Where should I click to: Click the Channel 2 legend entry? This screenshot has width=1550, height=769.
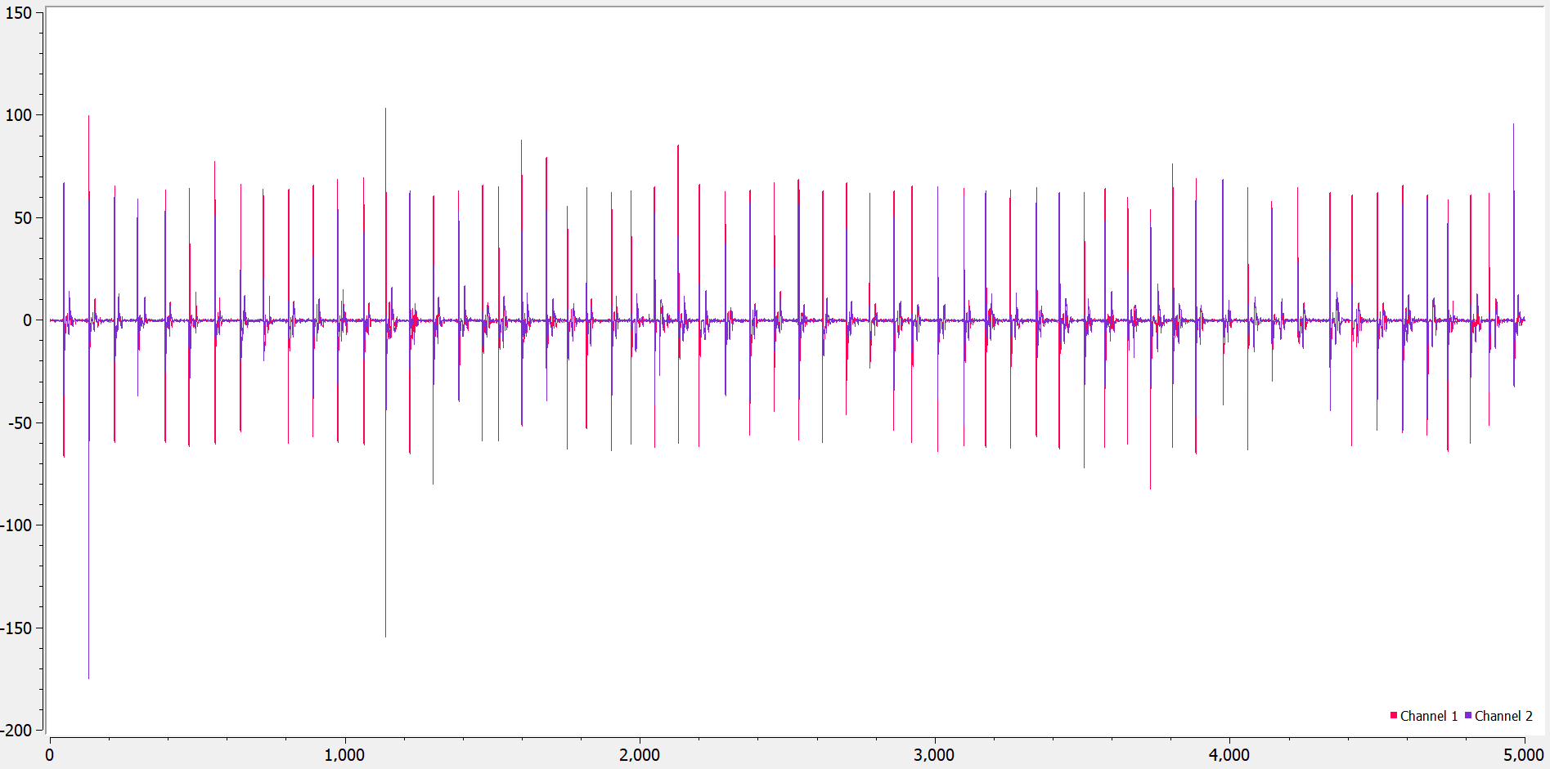[1498, 716]
